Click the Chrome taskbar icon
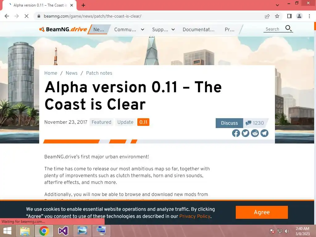 tap(44, 231)
